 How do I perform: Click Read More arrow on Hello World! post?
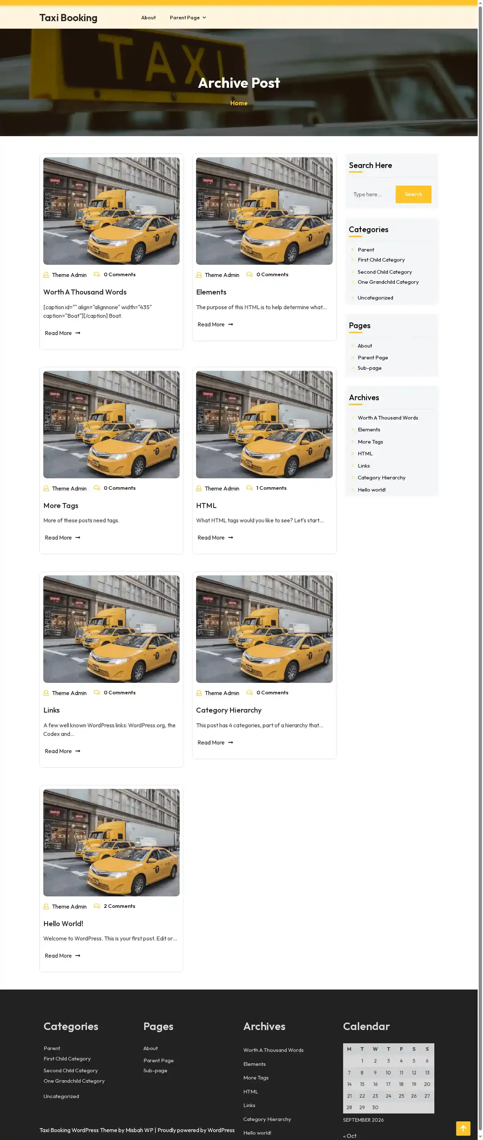click(78, 955)
